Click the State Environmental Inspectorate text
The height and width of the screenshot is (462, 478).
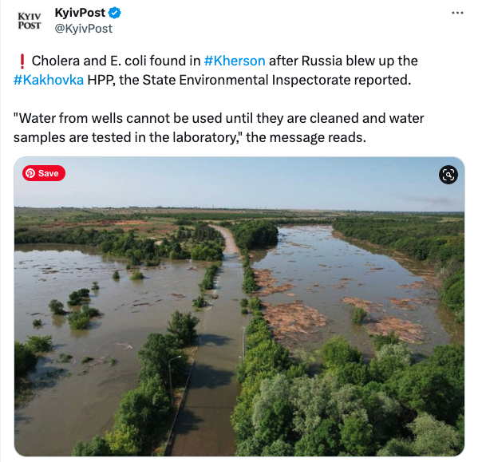point(247,80)
